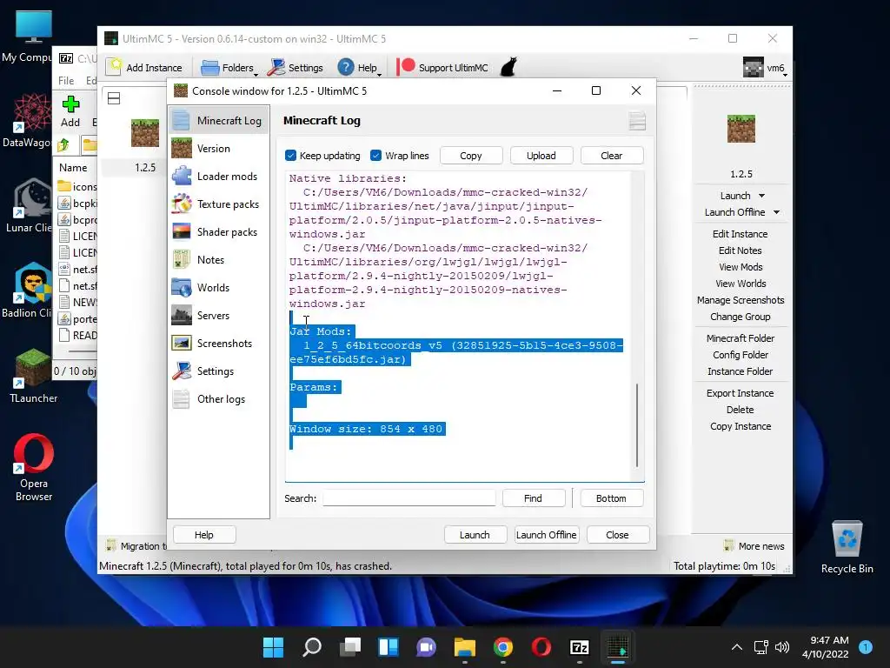The image size is (890, 668).
Task: Click the Loader mods puzzle icon
Action: [182, 176]
